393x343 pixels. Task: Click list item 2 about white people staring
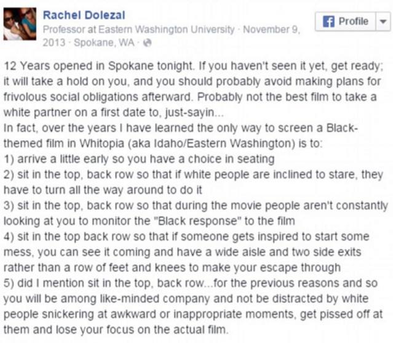pos(193,182)
